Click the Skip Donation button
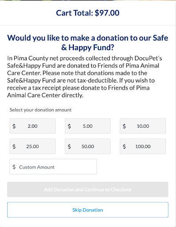The height and width of the screenshot is (227, 176). (x=88, y=210)
